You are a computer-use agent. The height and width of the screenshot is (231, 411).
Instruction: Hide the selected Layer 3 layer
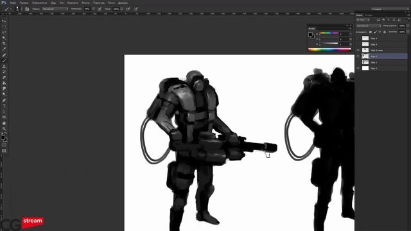click(358, 56)
